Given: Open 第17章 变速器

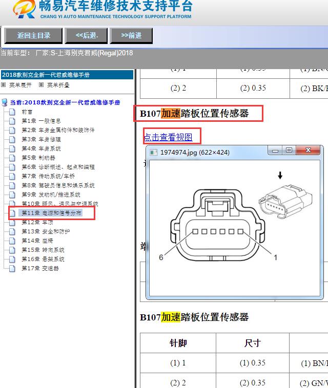Looking at the screenshot, I should [x=40, y=268].
